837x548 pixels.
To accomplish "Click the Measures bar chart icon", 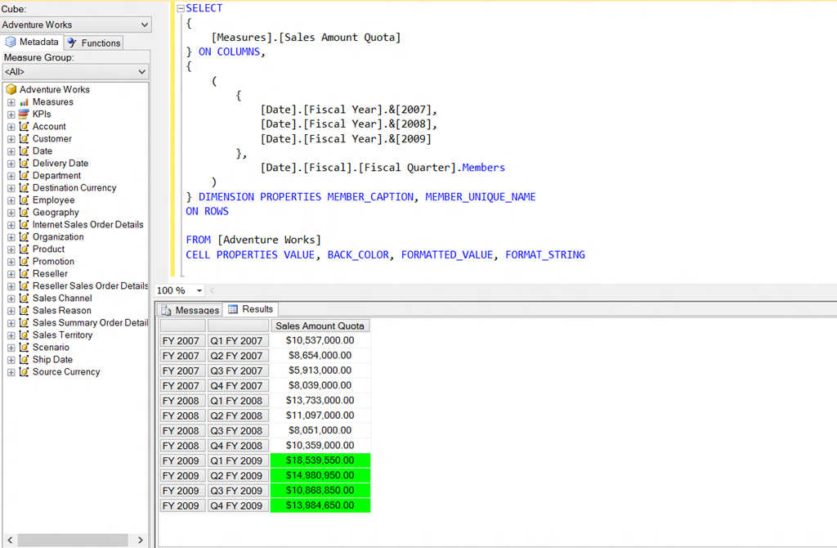I will (24, 102).
